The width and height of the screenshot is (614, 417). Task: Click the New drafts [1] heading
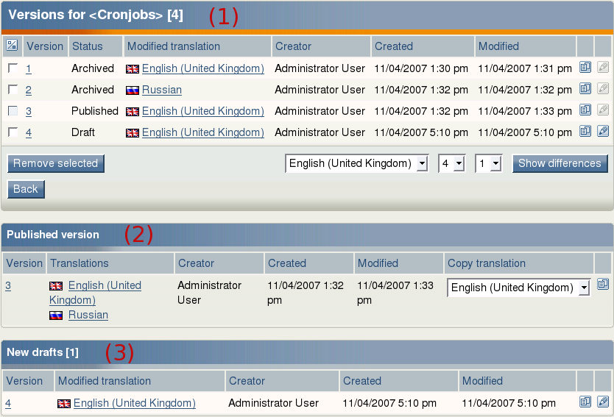[x=43, y=352]
